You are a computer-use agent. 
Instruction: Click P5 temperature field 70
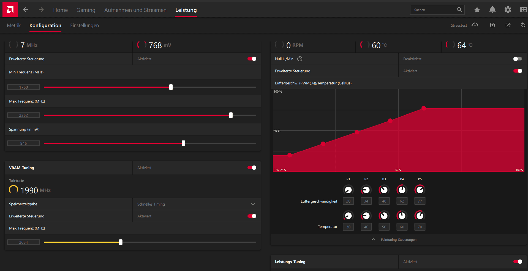pos(420,227)
